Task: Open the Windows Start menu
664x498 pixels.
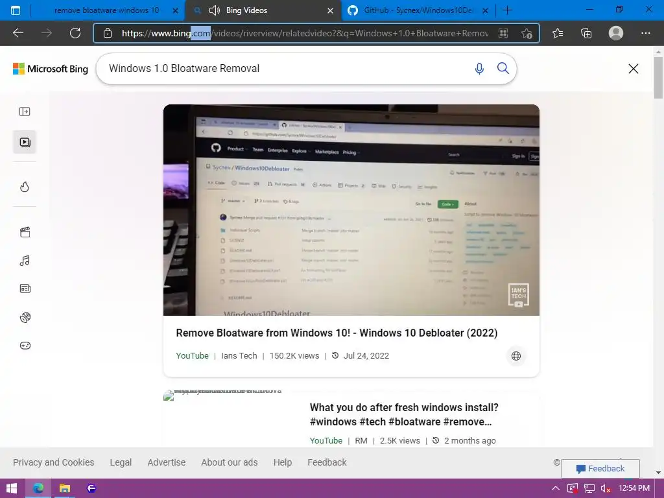Action: pyautogui.click(x=12, y=488)
